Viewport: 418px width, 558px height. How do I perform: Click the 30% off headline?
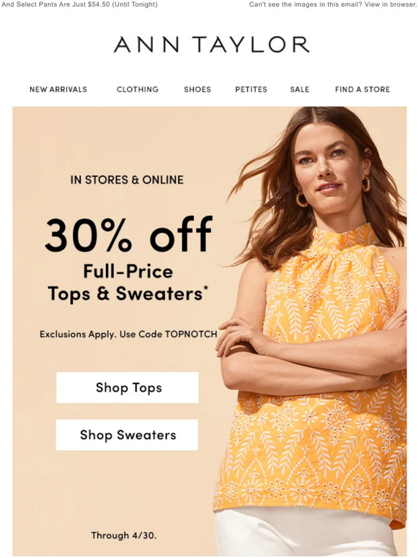tap(128, 234)
